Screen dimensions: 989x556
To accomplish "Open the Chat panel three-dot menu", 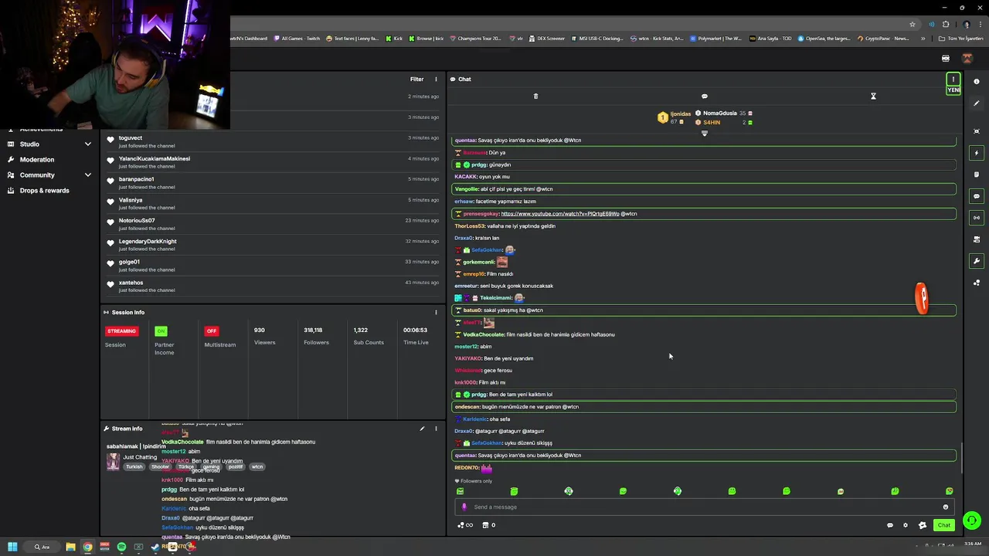I will 953,80.
